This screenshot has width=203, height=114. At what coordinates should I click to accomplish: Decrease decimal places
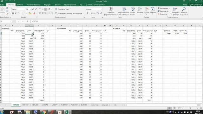coord(101,13)
